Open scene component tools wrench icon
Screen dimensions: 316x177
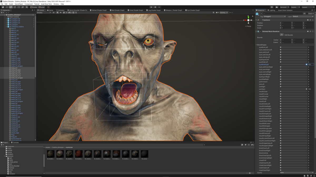(214, 12)
